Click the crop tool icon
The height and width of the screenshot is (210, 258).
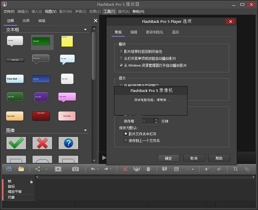[x=235, y=169]
